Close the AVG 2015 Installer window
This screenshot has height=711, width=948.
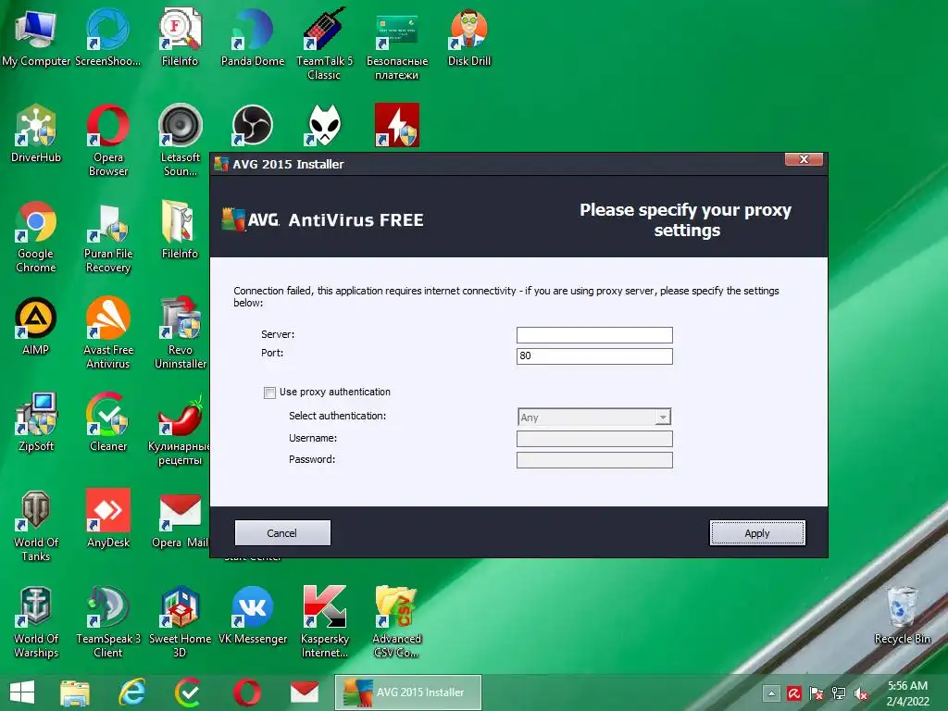click(804, 159)
